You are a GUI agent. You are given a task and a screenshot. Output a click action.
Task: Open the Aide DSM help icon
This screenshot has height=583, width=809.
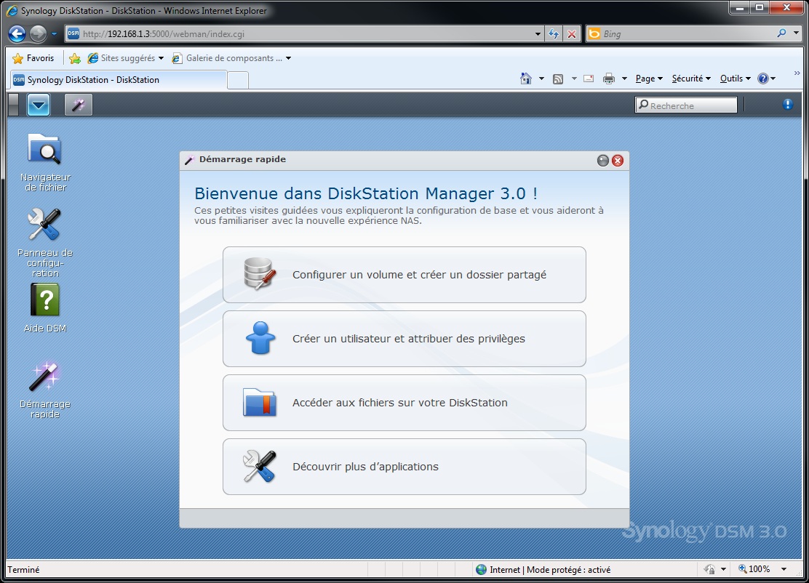click(x=45, y=308)
